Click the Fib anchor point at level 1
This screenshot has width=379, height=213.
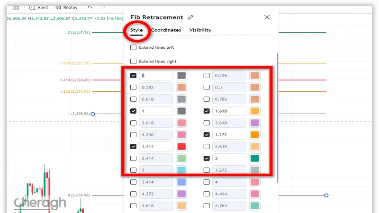[93, 114]
